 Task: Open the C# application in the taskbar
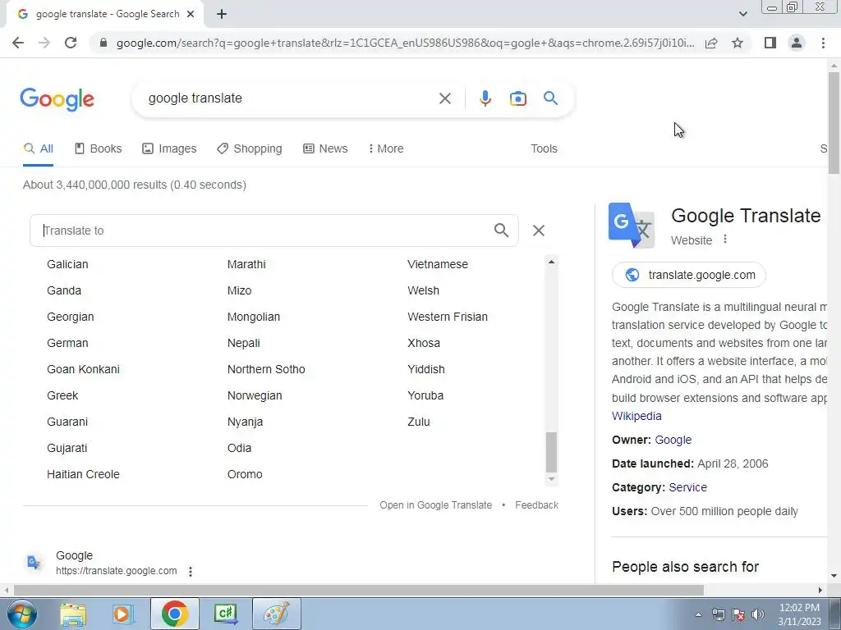point(225,614)
